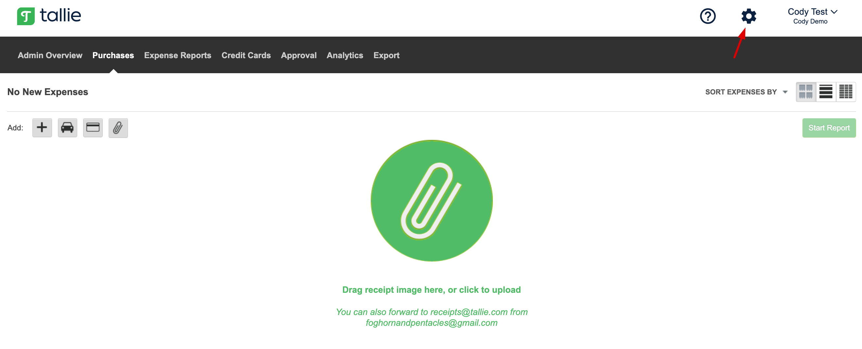This screenshot has height=349, width=862.
Task: Expand the Sort Expenses By dropdown
Action: point(746,92)
